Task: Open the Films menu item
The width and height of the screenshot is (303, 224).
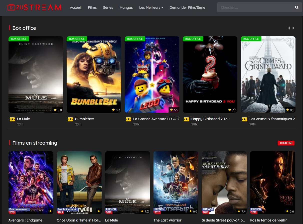Action: click(92, 8)
